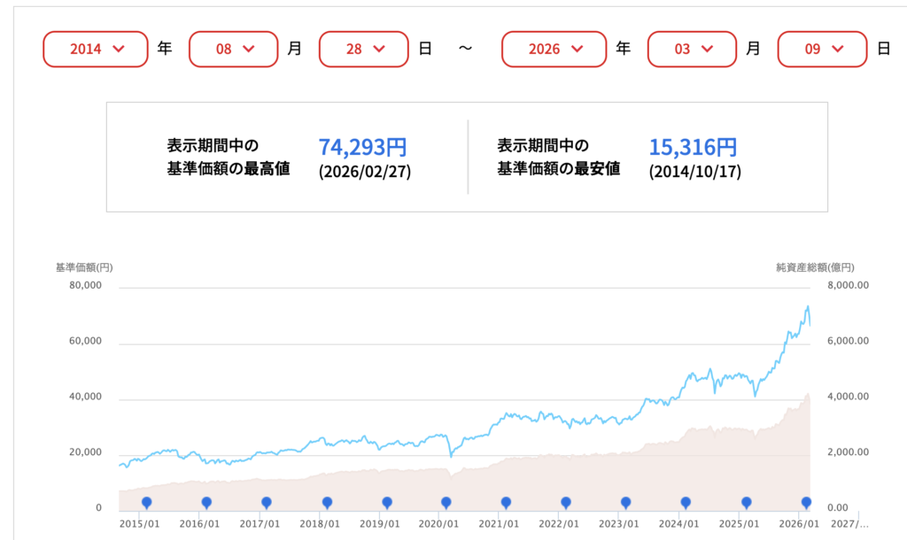Select the blue pin marker at 2022/01
907x540 pixels.
click(x=566, y=503)
